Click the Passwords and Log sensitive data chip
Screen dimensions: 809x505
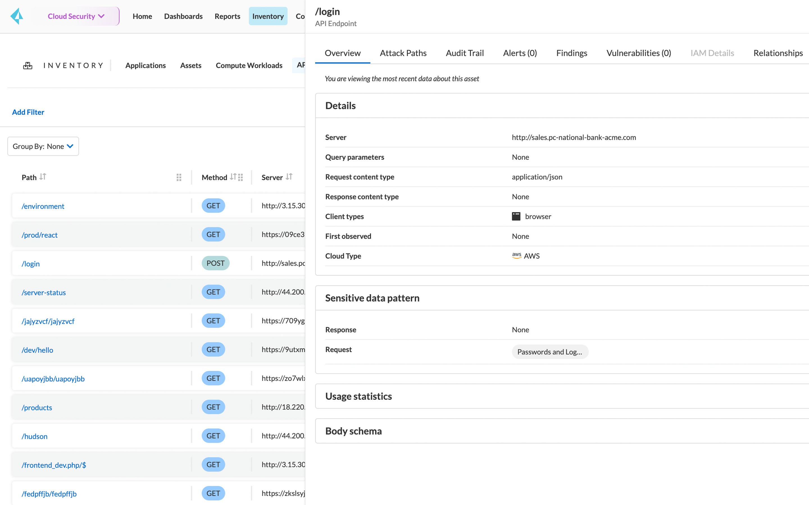tap(550, 352)
